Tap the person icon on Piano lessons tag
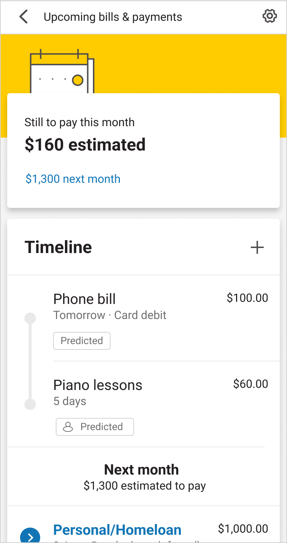The height and width of the screenshot is (543, 287). click(68, 427)
